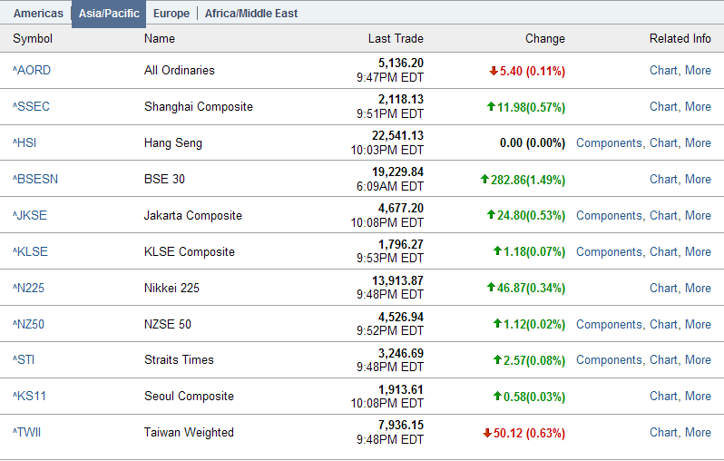Viewport: 724px width, 461px height.
Task: Click the green up arrow for Jakarta Composite
Action: click(491, 215)
